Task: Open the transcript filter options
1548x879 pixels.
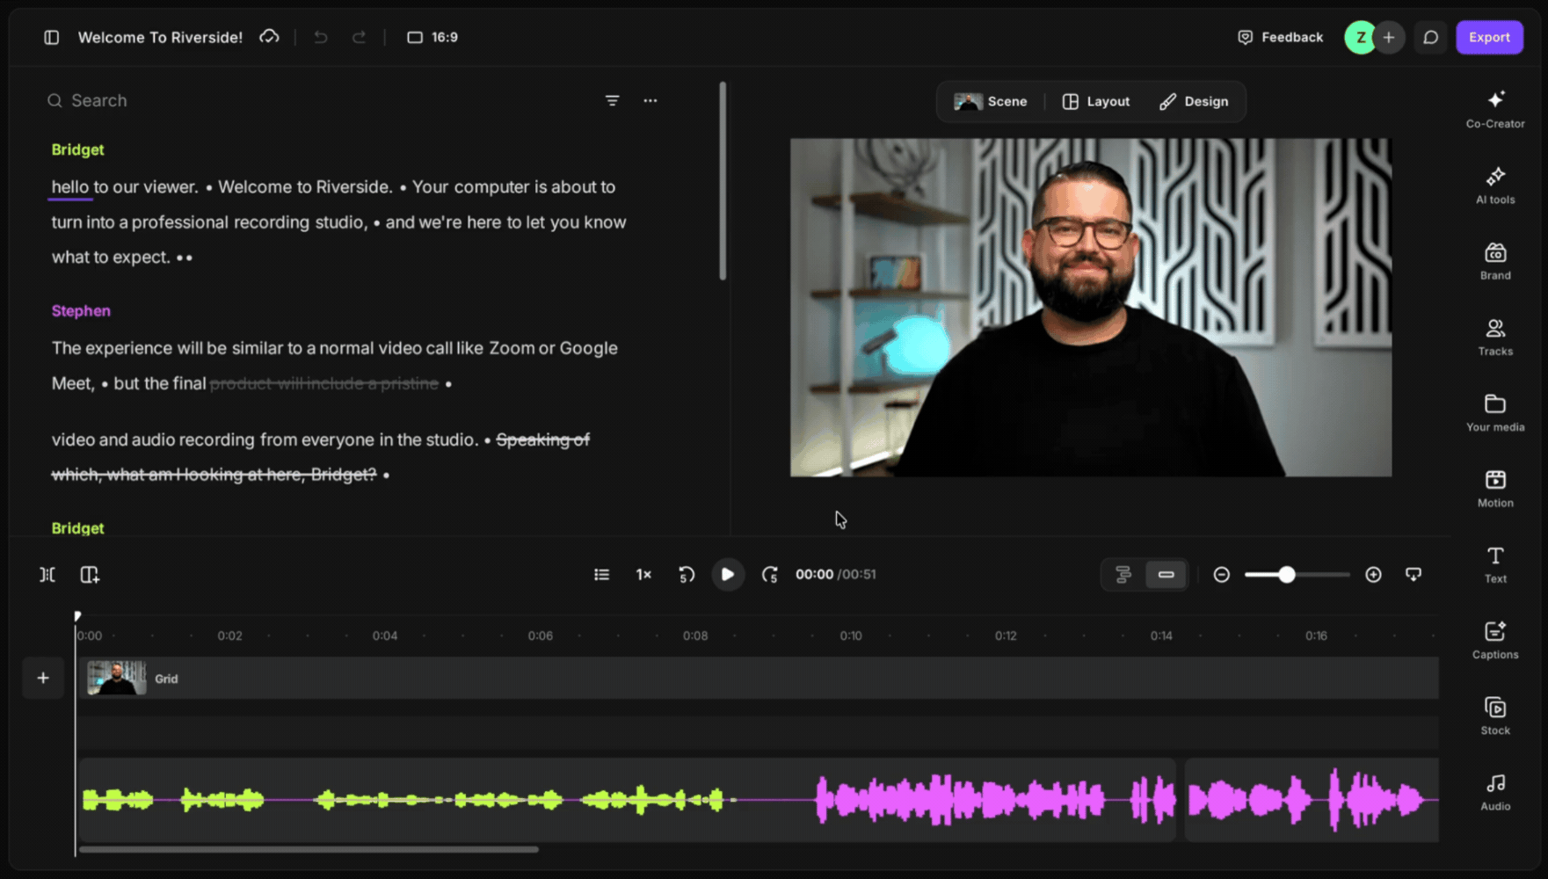Action: tap(613, 100)
